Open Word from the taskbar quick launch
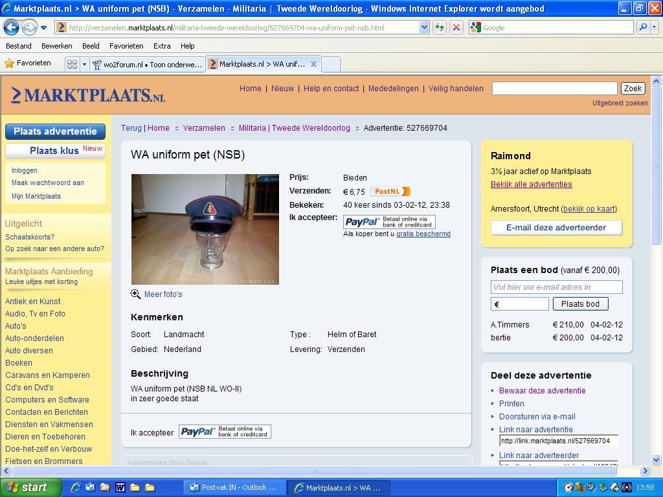Image resolution: width=663 pixels, height=497 pixels. (x=120, y=487)
